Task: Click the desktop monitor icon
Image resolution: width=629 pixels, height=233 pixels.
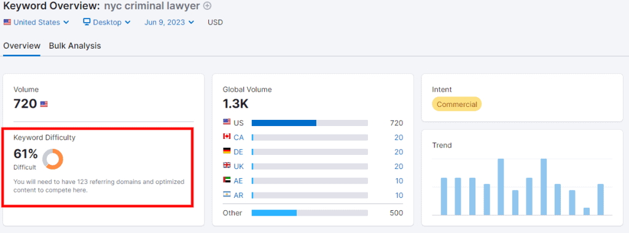Action: pos(87,22)
